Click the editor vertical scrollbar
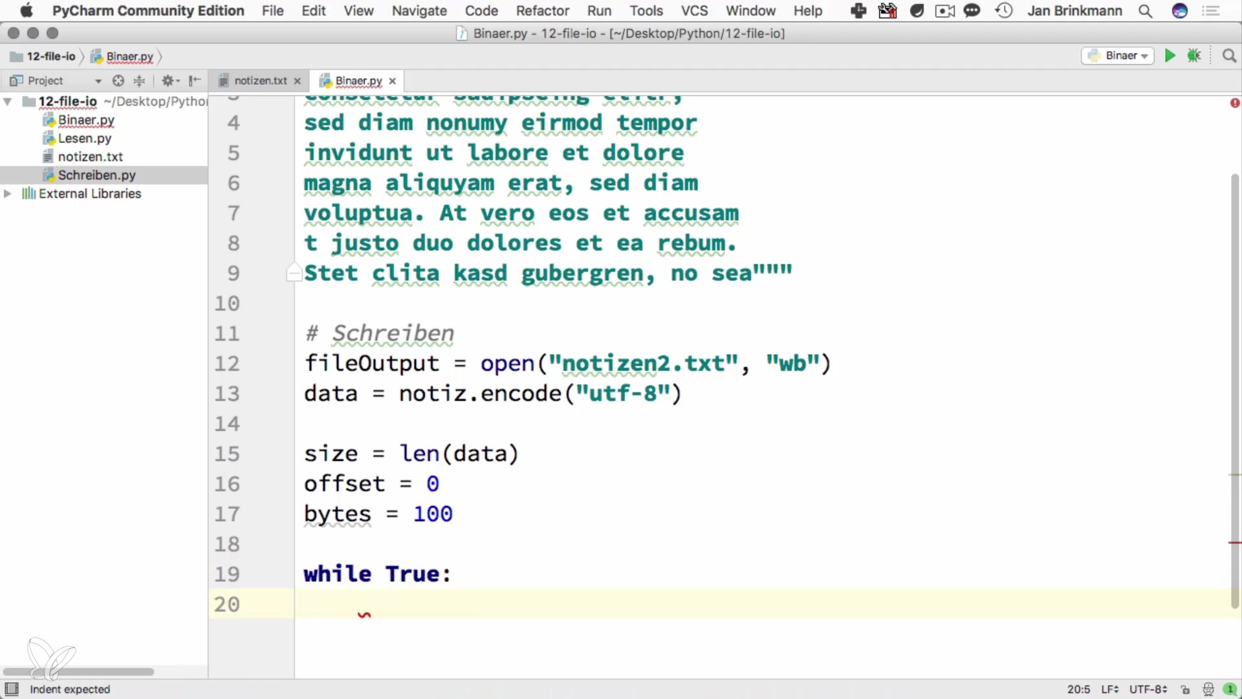1242x699 pixels. click(1234, 388)
